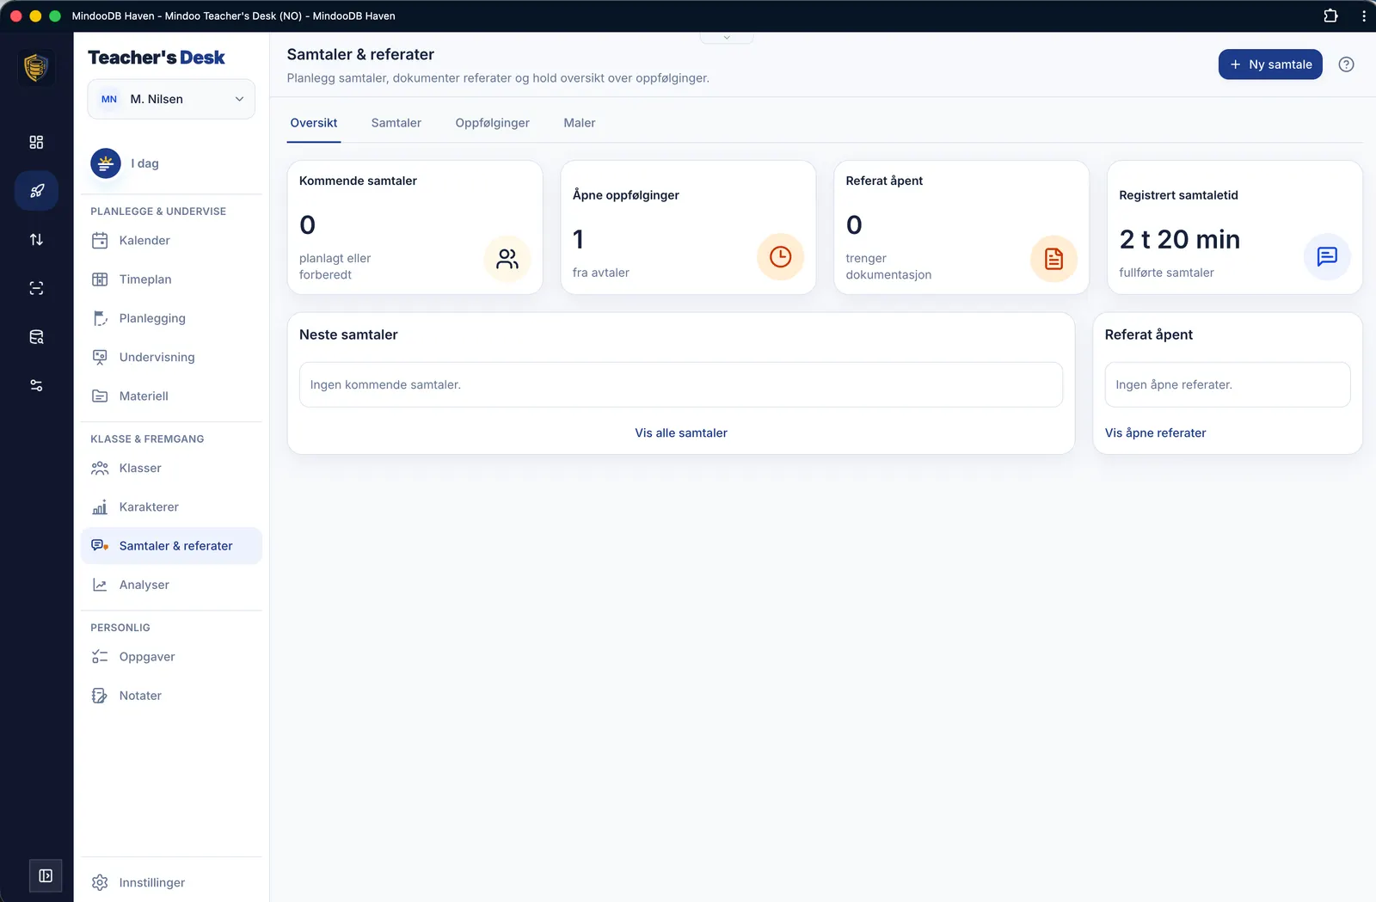Open the database search icon in left rail
The image size is (1376, 902).
click(36, 337)
